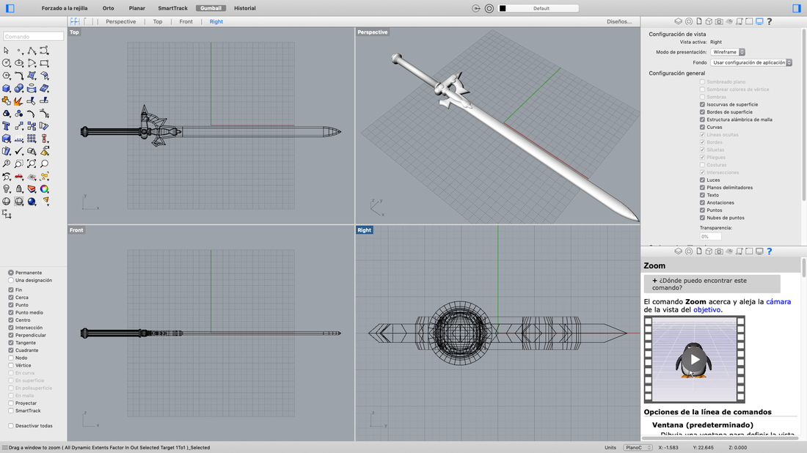Switch to the Perspective view tab
This screenshot has height=453, width=807.
click(121, 21)
